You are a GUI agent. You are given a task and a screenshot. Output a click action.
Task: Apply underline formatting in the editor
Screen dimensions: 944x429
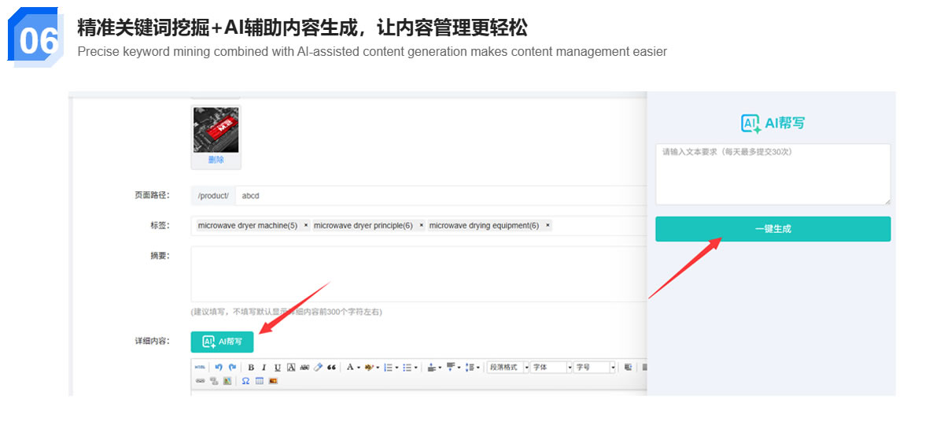(277, 368)
